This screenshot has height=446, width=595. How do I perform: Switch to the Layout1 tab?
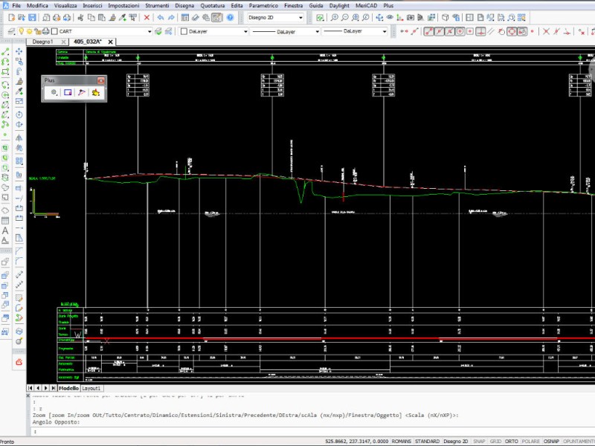[x=91, y=388]
